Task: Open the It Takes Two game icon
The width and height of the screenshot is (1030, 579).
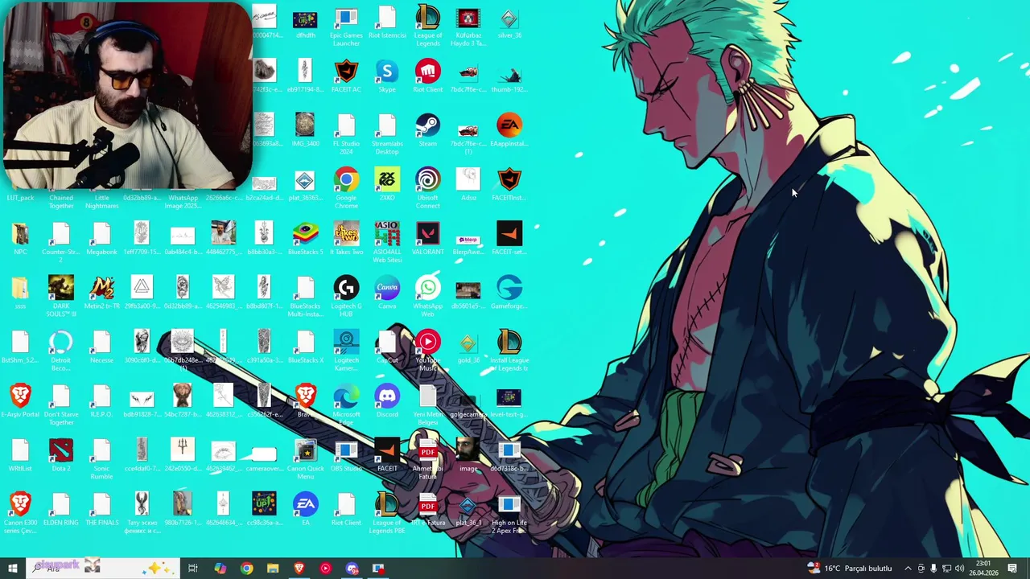Action: tap(346, 238)
